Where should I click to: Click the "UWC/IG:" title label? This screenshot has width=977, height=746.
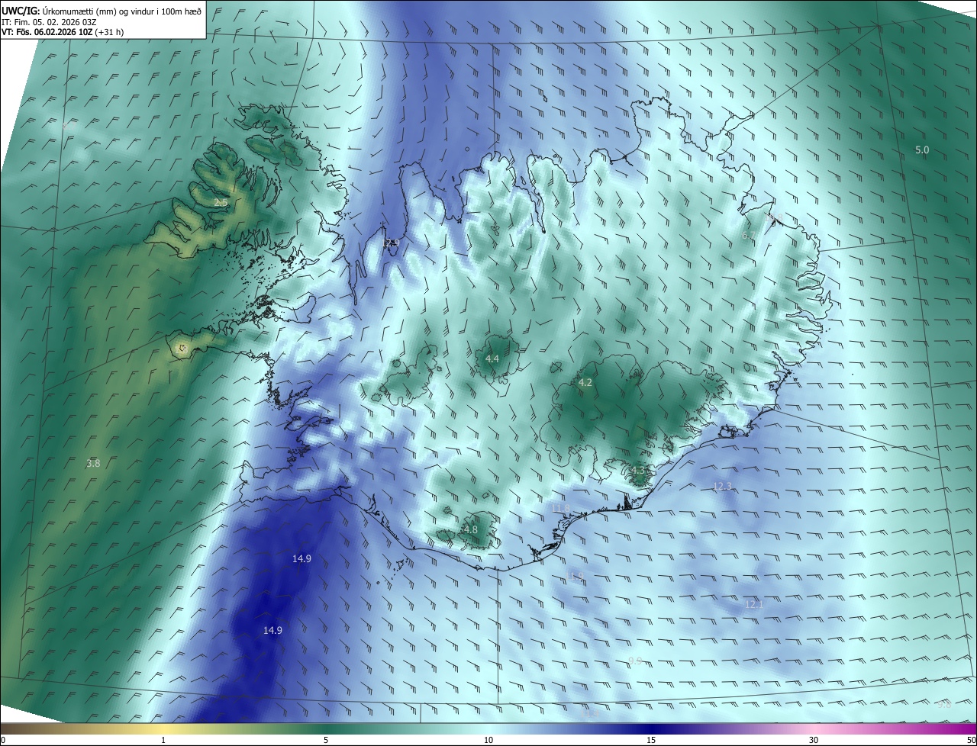(x=19, y=11)
